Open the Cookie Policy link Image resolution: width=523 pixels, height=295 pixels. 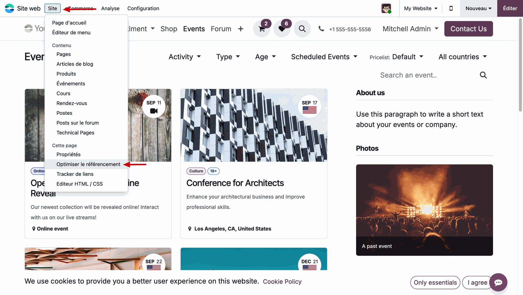tap(282, 282)
